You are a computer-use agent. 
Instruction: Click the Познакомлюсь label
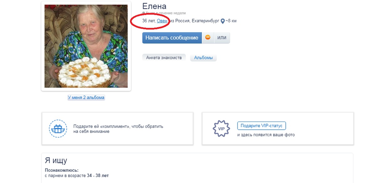click(62, 170)
